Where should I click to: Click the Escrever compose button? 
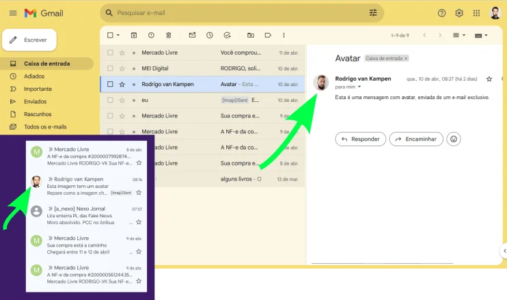[x=29, y=40]
